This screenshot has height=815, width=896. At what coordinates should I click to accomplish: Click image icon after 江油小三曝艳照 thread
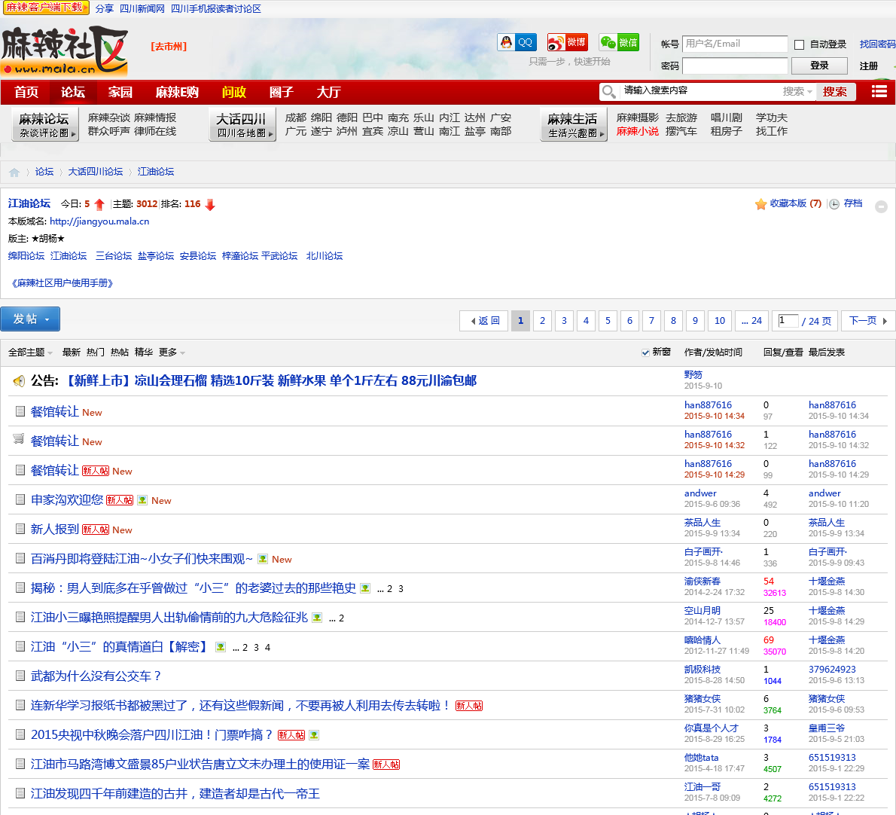pos(317,618)
